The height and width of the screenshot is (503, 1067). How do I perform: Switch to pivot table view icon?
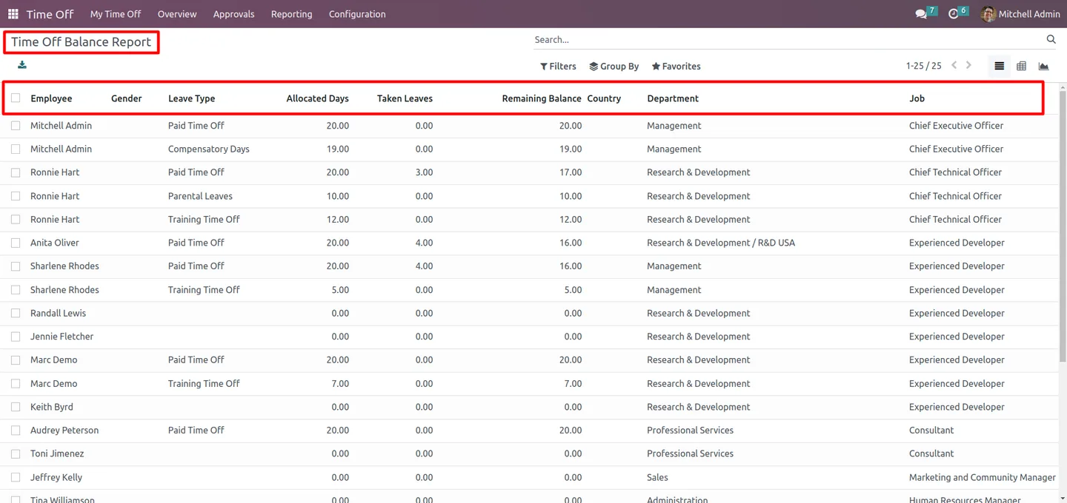[1021, 66]
